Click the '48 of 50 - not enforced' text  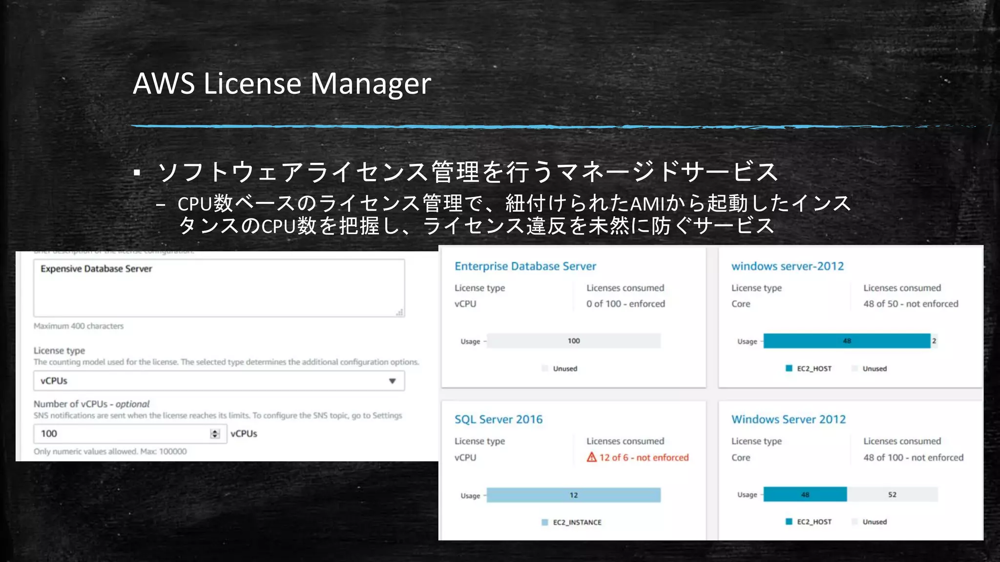(x=911, y=304)
